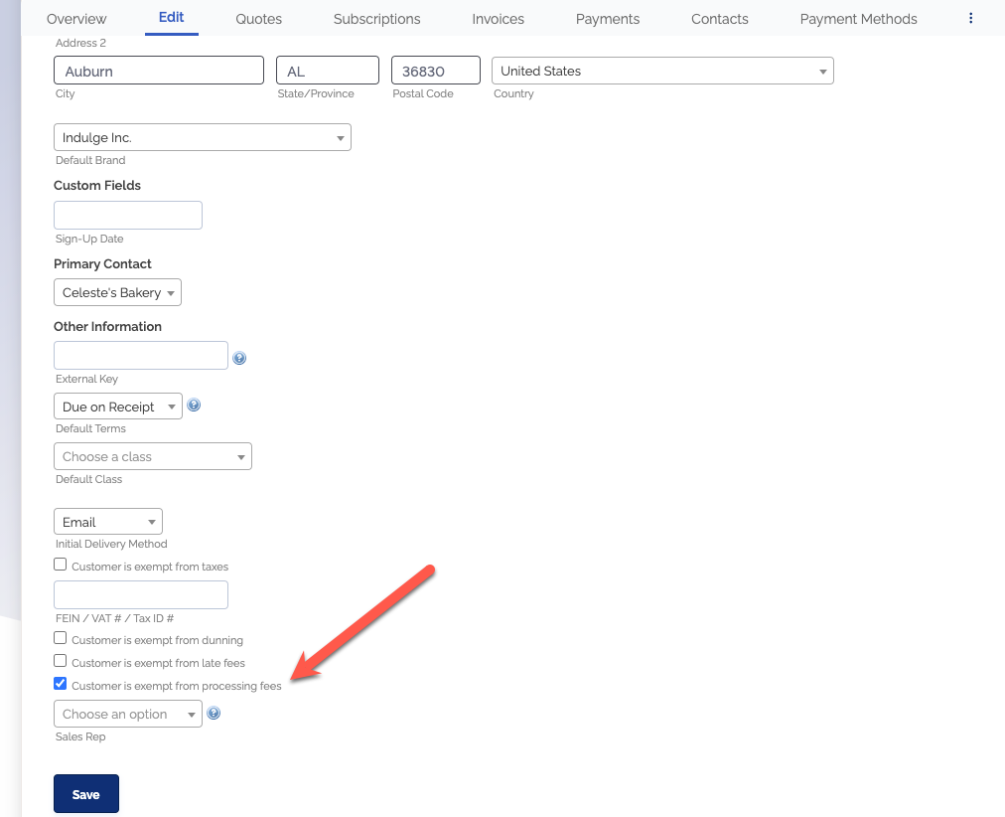Click the External Key input field

coord(141,355)
